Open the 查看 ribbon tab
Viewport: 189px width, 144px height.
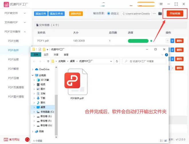point(66,55)
